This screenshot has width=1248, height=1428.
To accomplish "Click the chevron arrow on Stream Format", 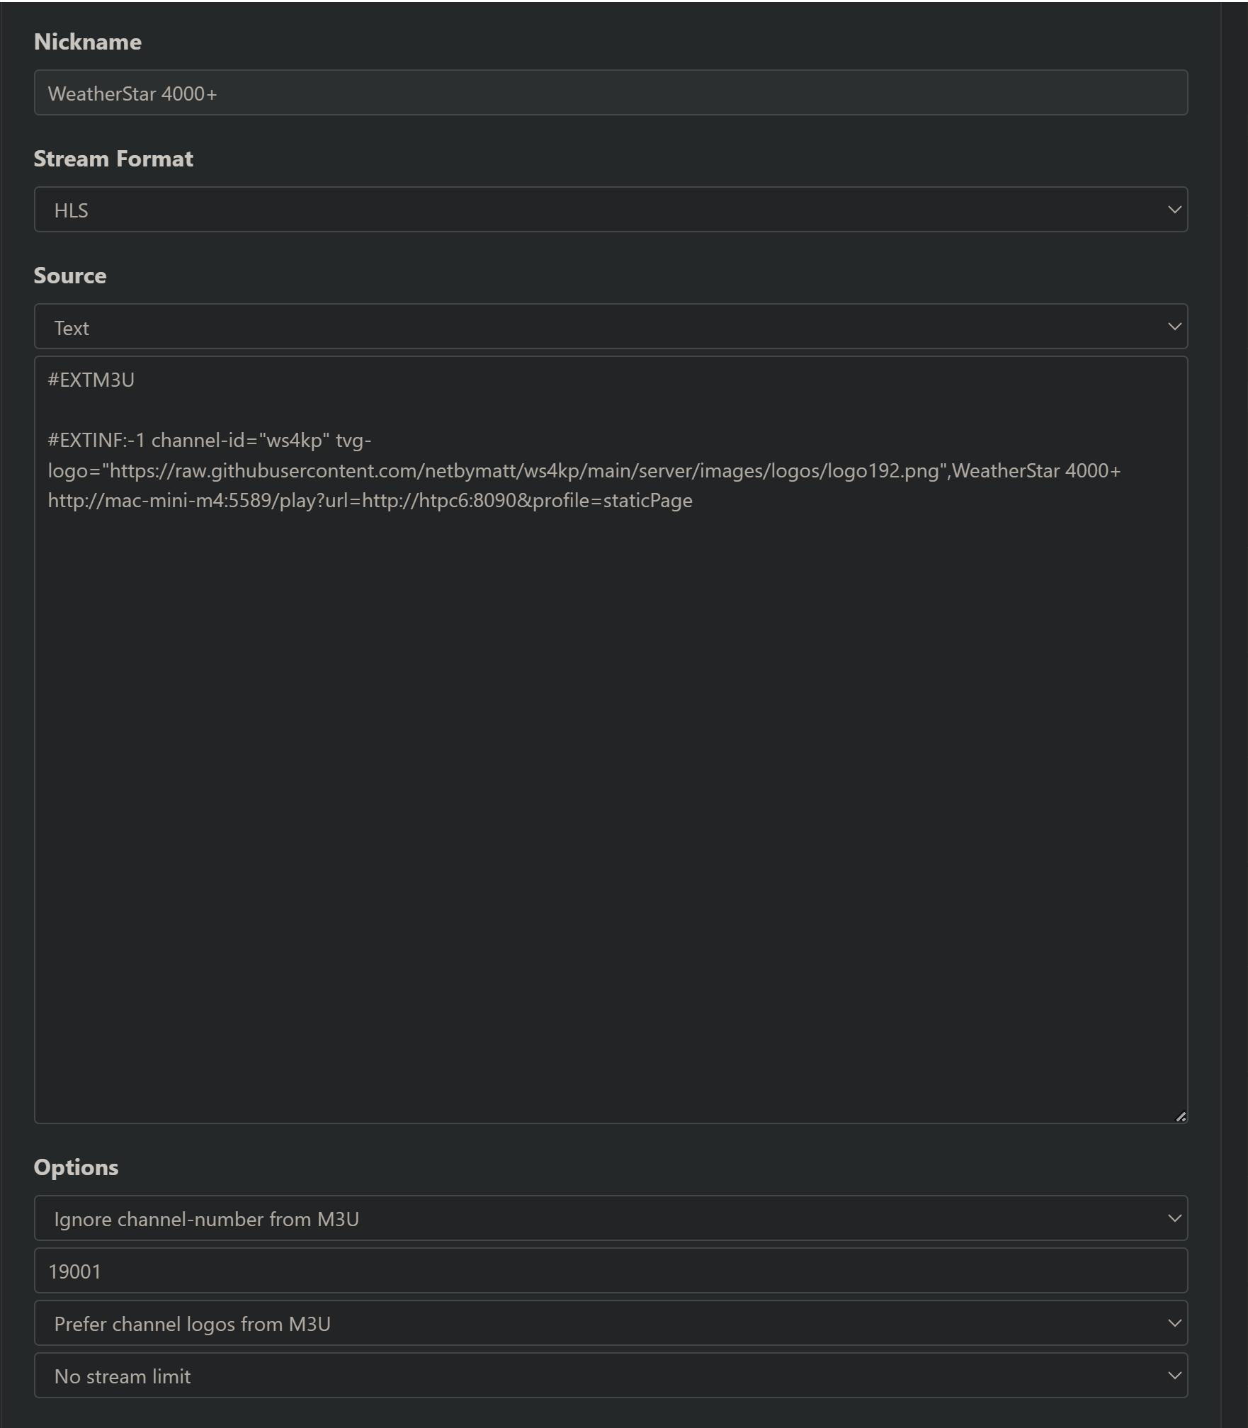I will (1174, 210).
